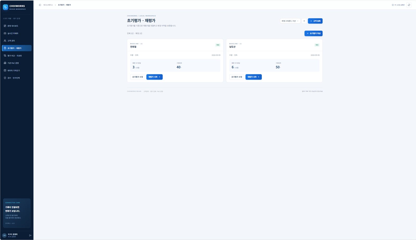Click the plus icon next to workspace dropdown
This screenshot has width=416, height=240.
click(x=304, y=21)
